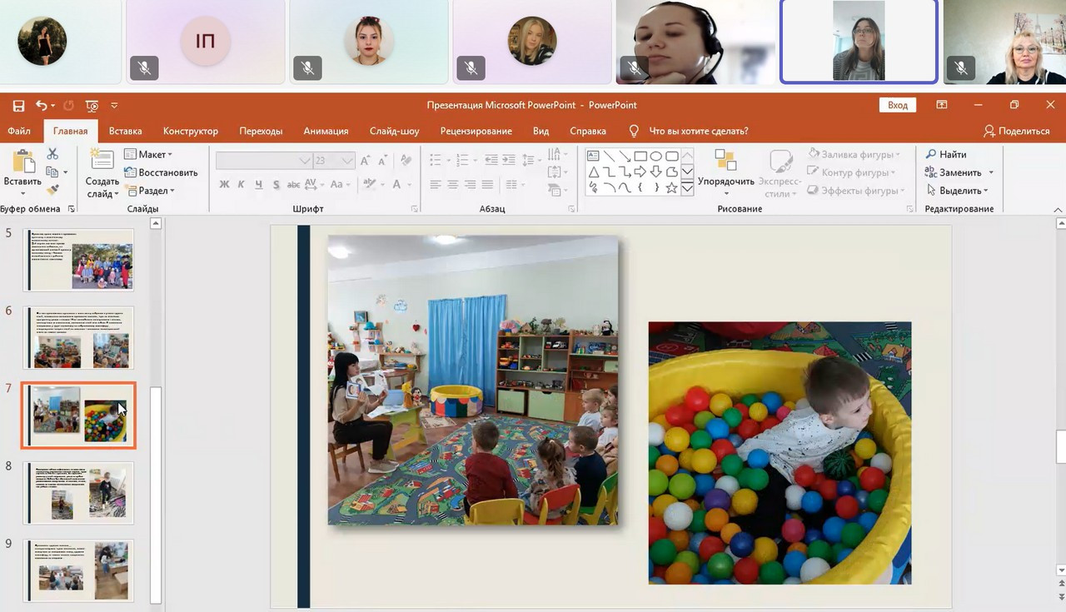The height and width of the screenshot is (612, 1066).
Task: Undo the last action
Action: click(42, 106)
